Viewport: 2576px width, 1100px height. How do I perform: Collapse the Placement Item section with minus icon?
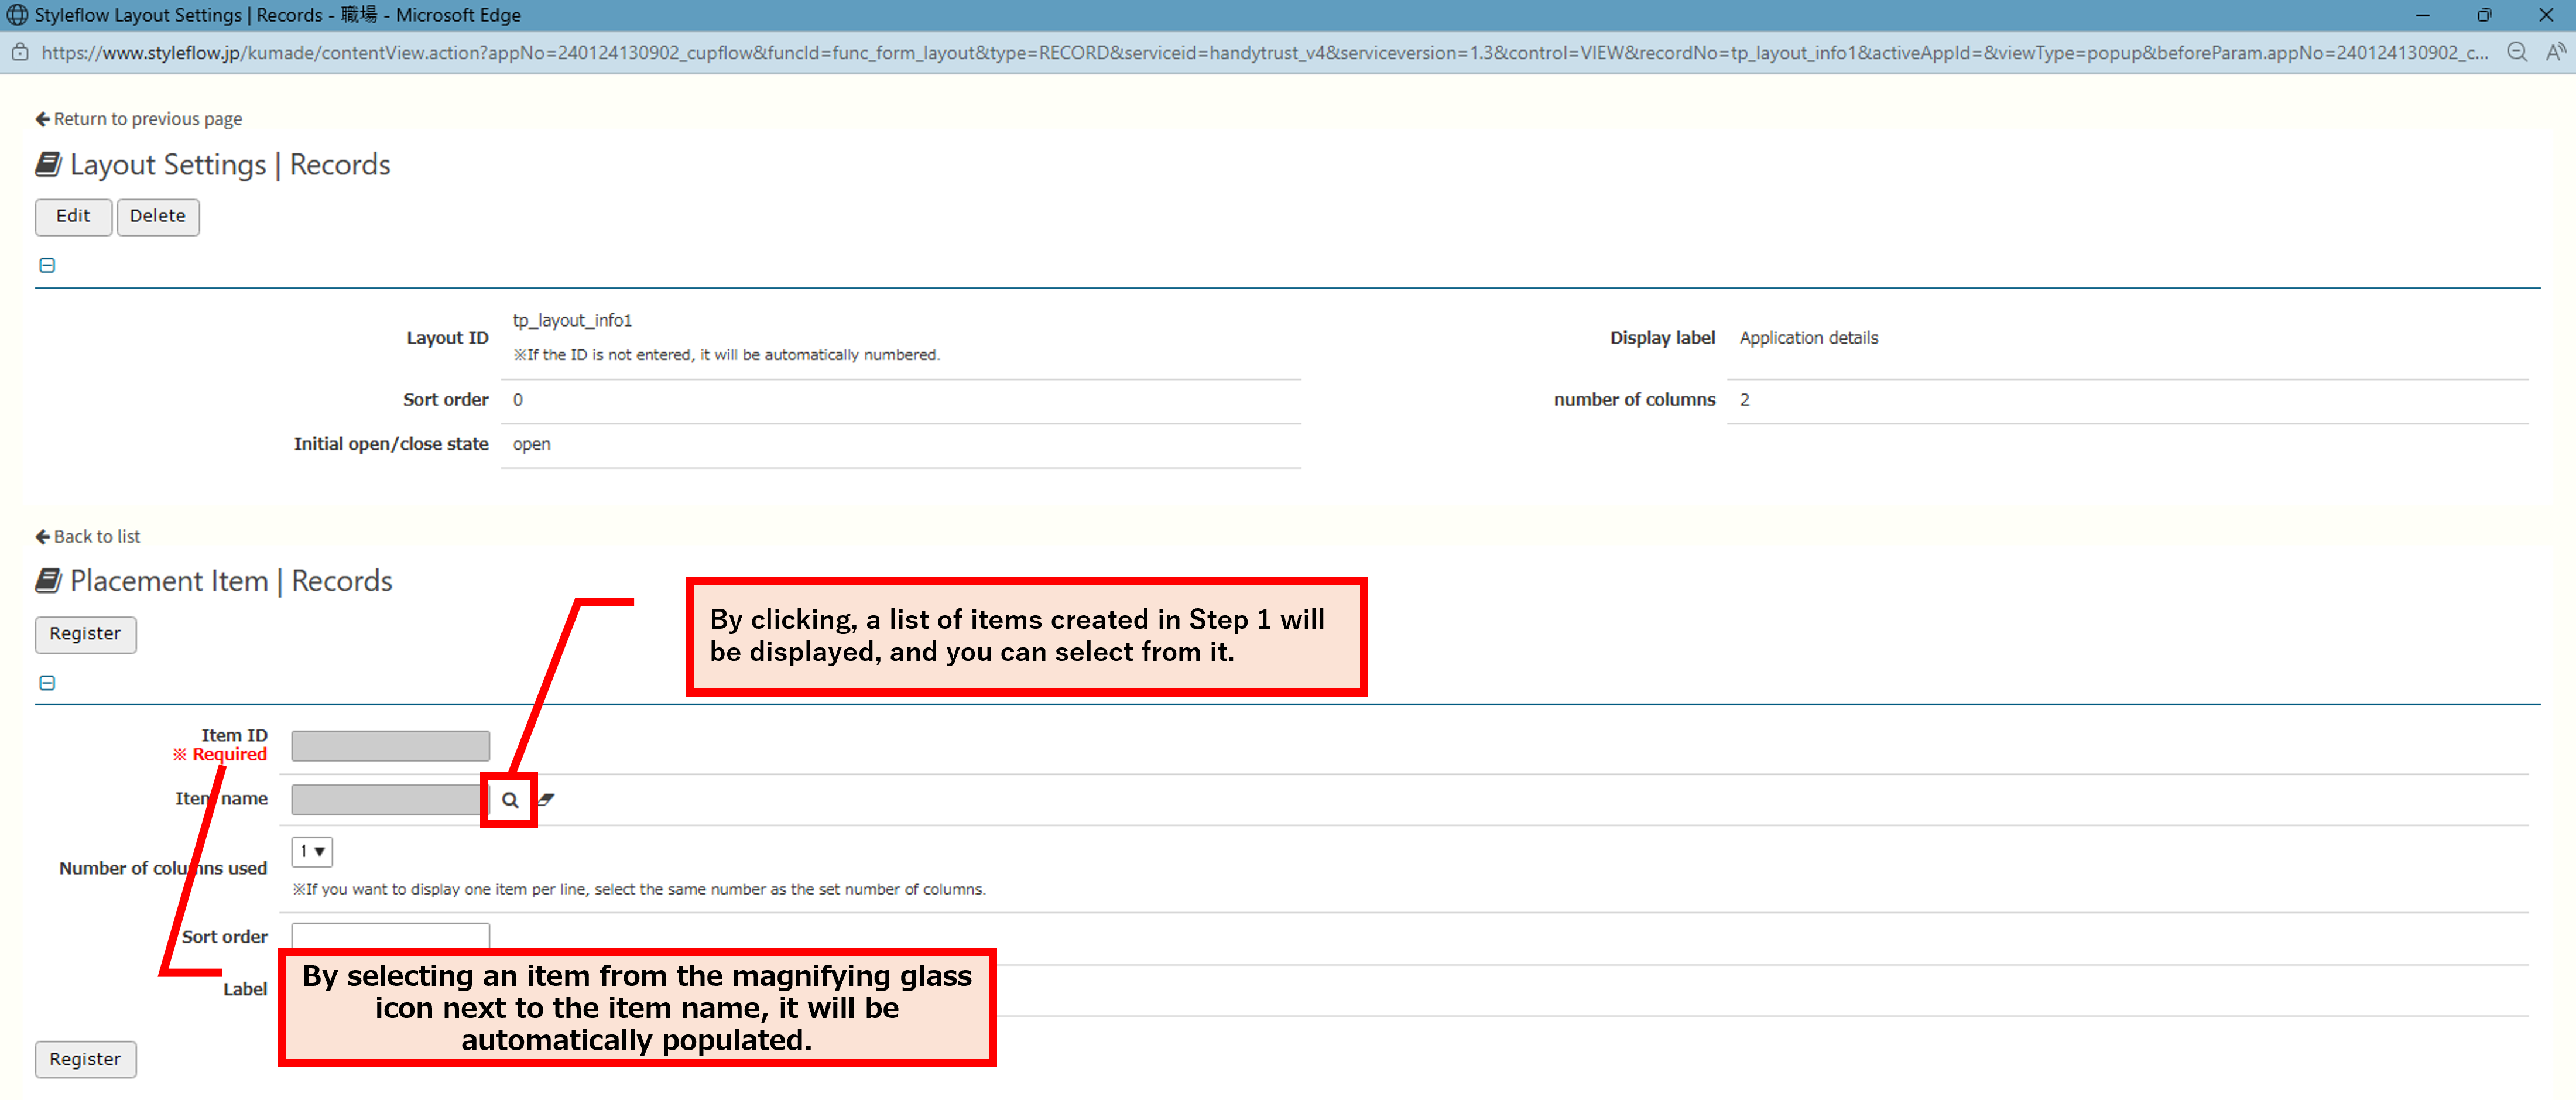[x=47, y=683]
